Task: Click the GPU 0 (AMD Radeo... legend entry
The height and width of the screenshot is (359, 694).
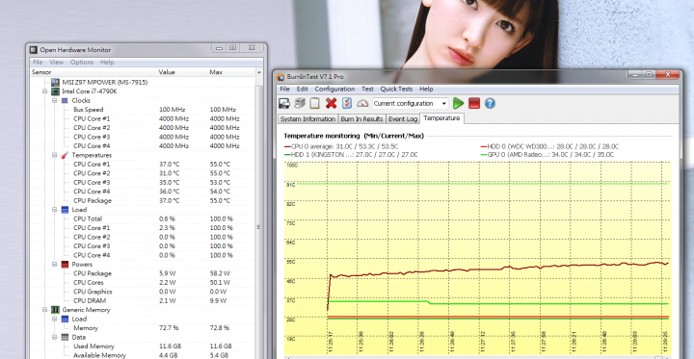Action: point(547,155)
